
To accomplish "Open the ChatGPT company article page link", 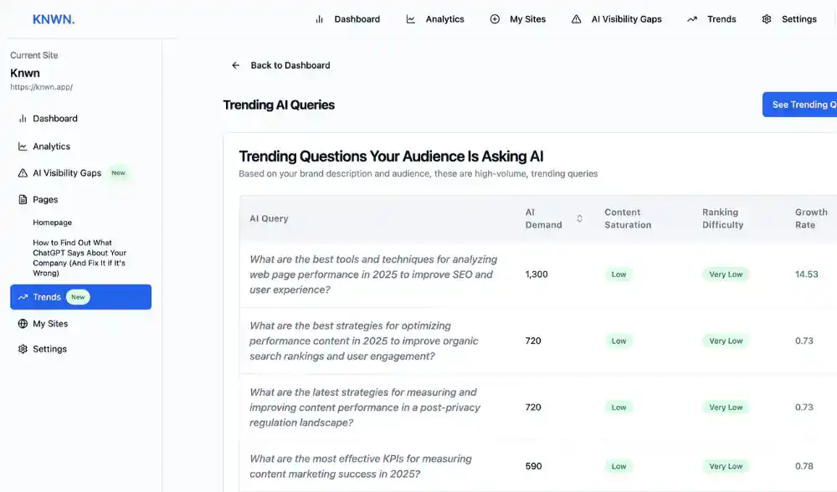I will pos(80,258).
